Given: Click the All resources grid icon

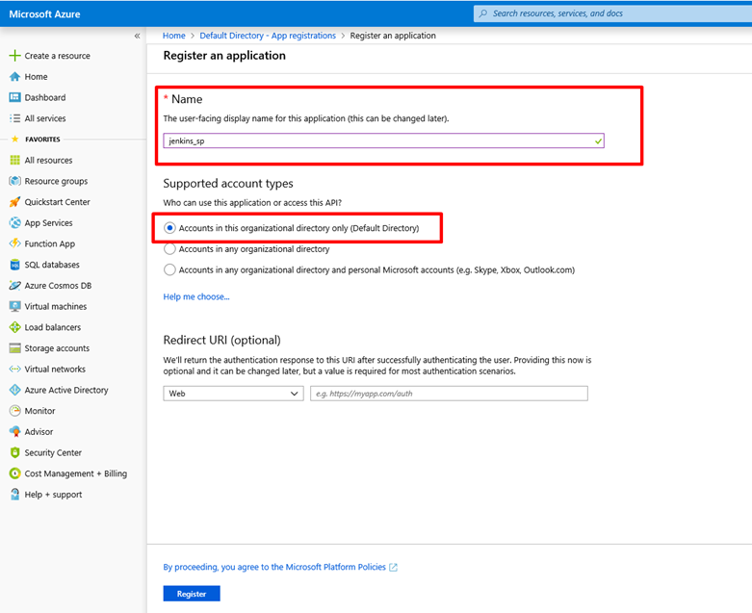Looking at the screenshot, I should 14,160.
